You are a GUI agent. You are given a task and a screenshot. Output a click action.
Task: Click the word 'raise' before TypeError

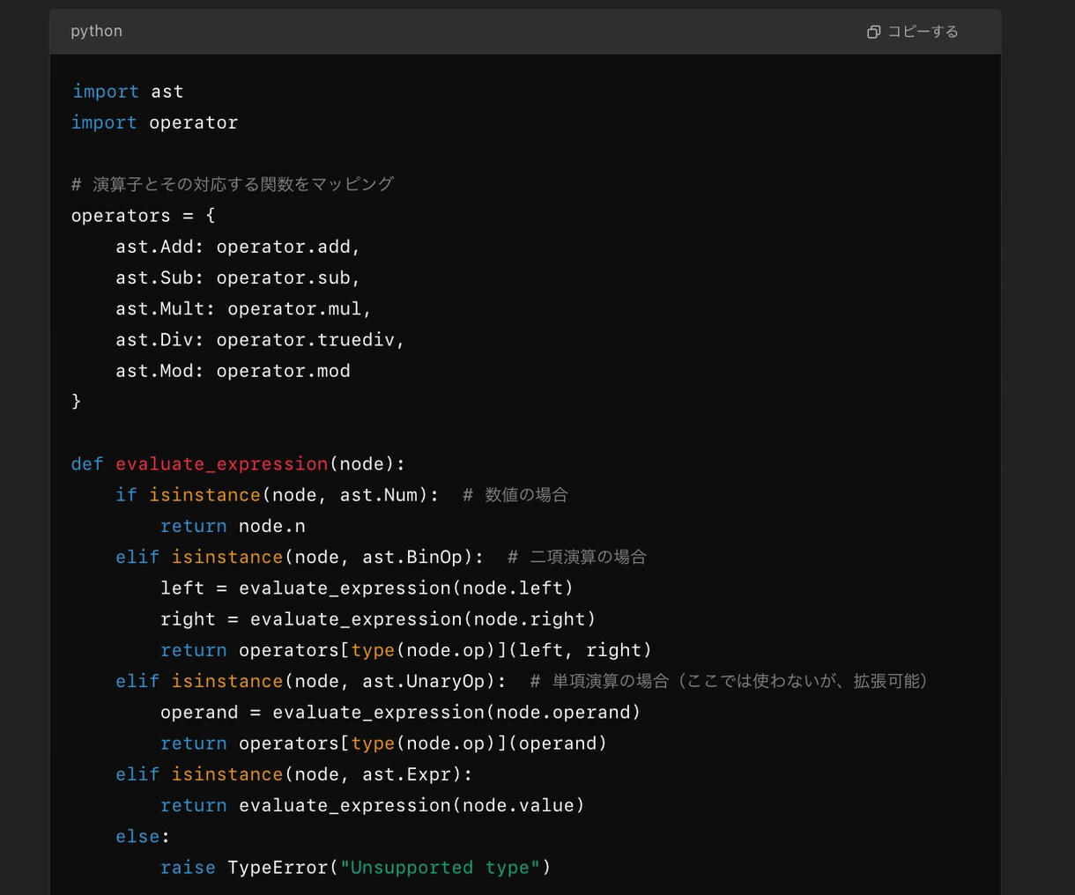click(188, 868)
